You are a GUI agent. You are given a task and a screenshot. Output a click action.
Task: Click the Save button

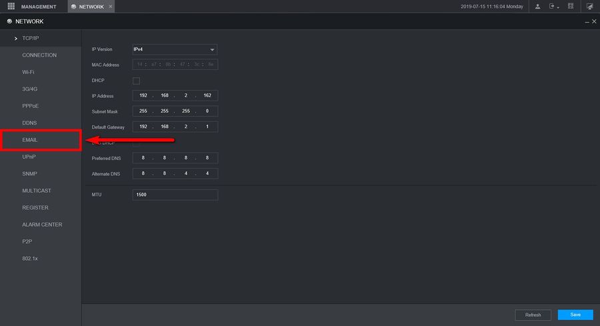coord(575,315)
